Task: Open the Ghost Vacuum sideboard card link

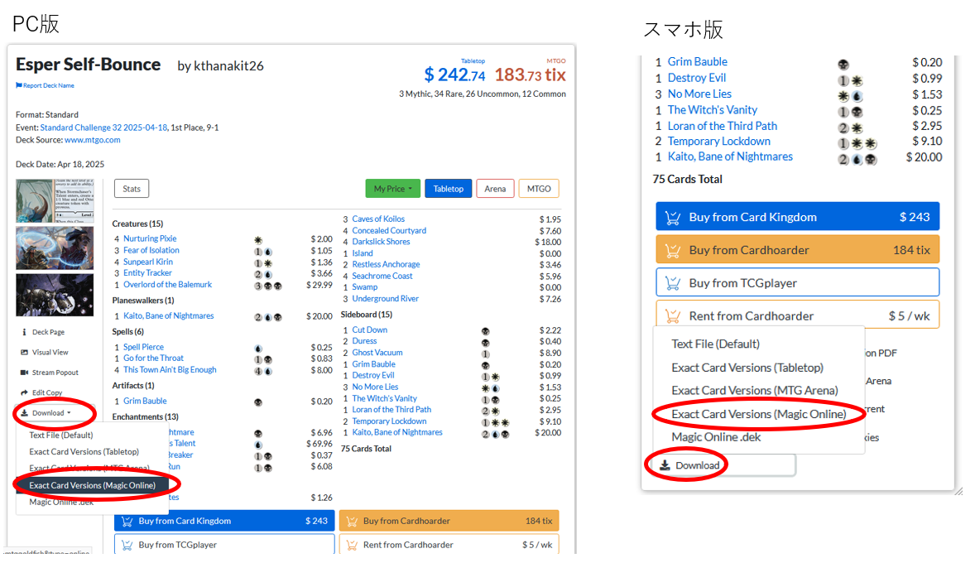Action: pyautogui.click(x=377, y=353)
